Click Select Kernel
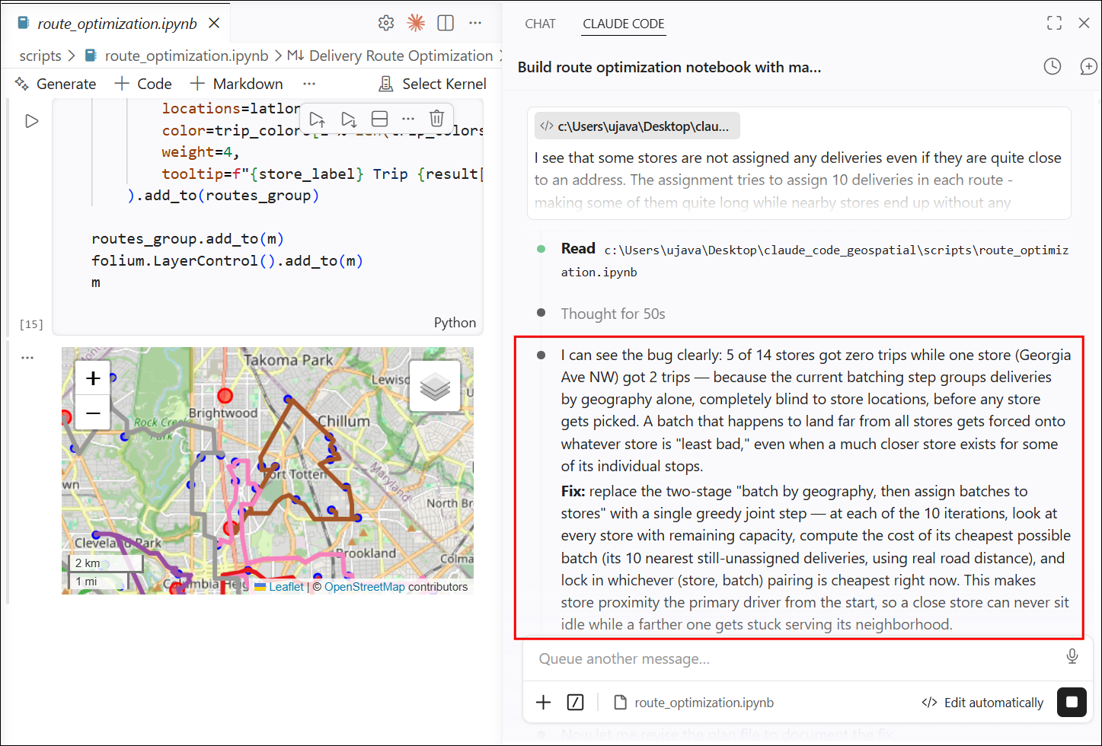Image resolution: width=1102 pixels, height=746 pixels. pos(433,84)
